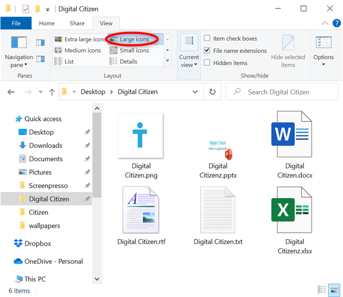
Task: Enable Item check boxes
Action: [x=207, y=38]
